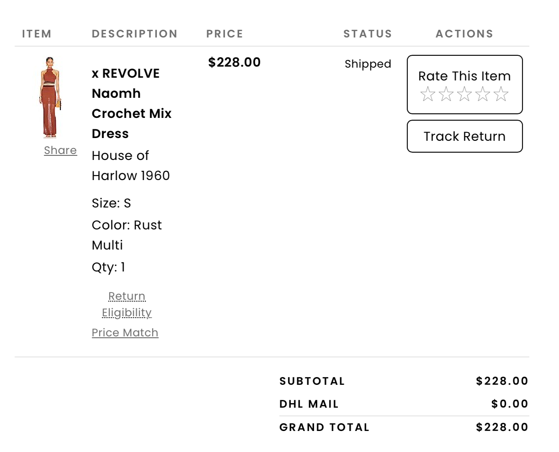Check Return Eligibility for the dress
559x452 pixels.
[127, 304]
